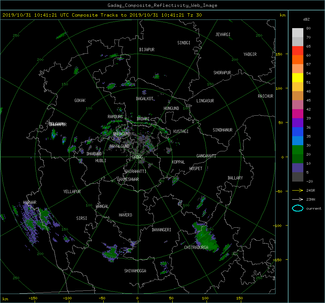Click the GADAG radar center label
Image resolution: width=325 pixels, height=303 pixels.
point(137,157)
